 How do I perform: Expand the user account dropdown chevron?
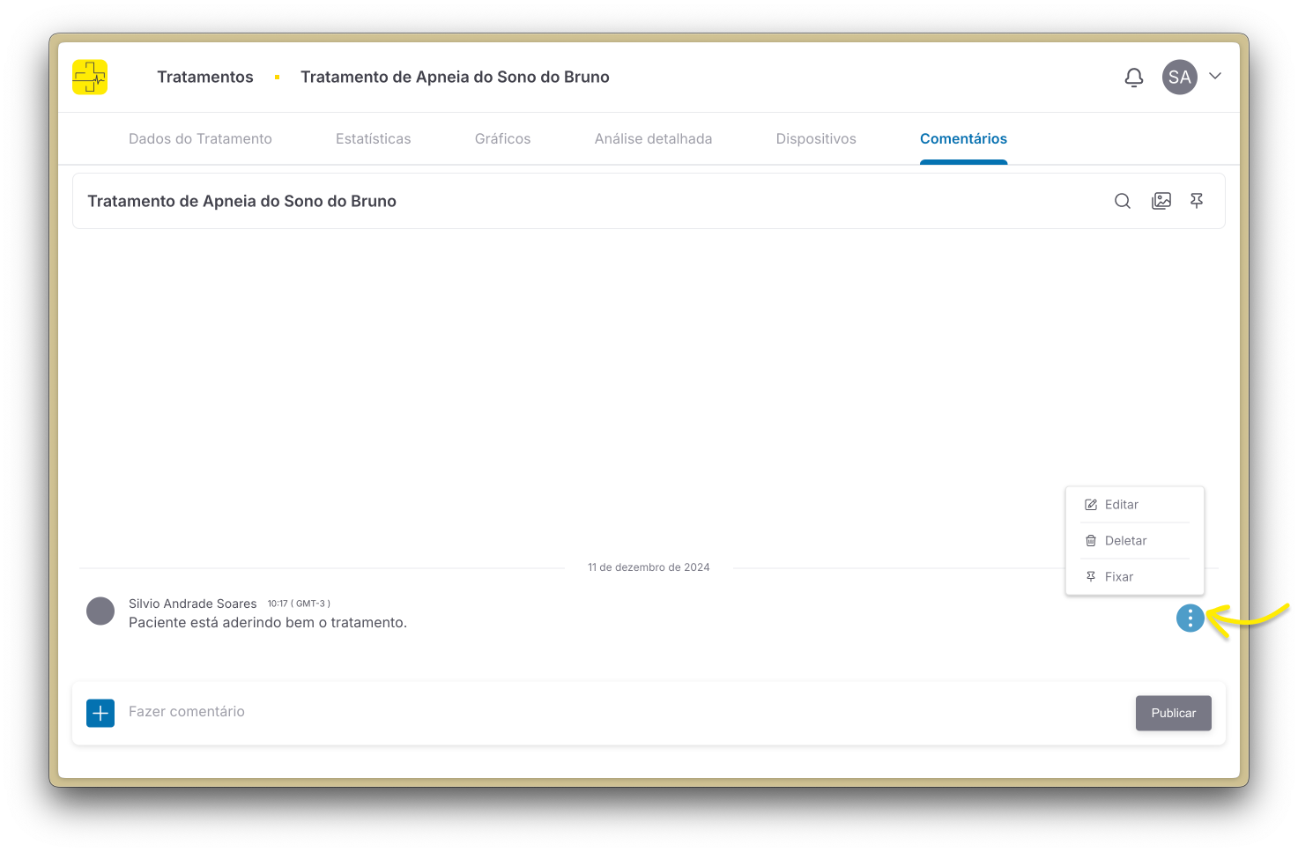pos(1215,77)
